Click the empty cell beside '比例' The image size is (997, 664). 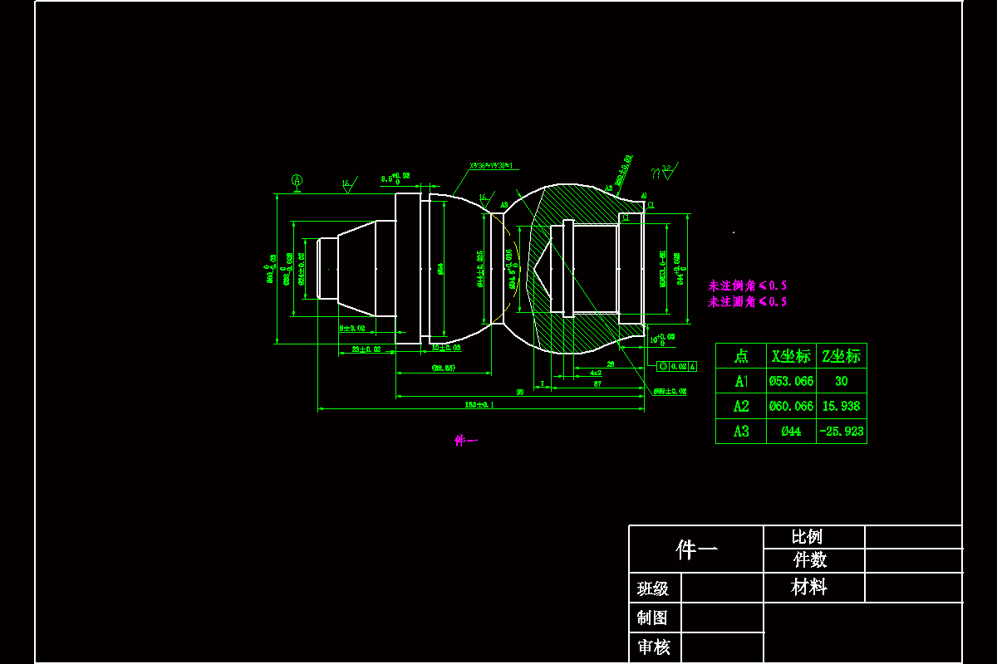click(913, 537)
